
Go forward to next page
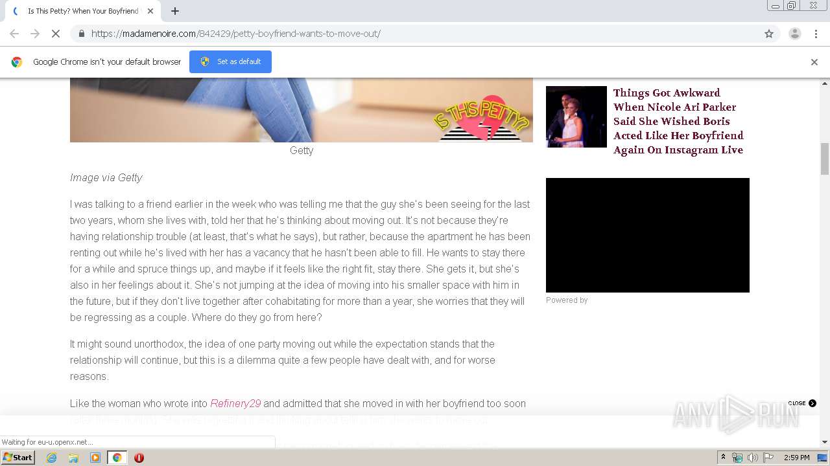coord(35,34)
